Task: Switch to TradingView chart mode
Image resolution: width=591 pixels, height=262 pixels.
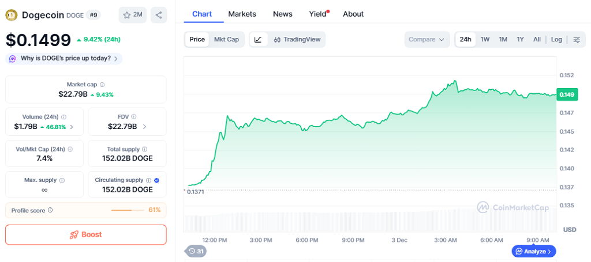Action: coord(297,40)
